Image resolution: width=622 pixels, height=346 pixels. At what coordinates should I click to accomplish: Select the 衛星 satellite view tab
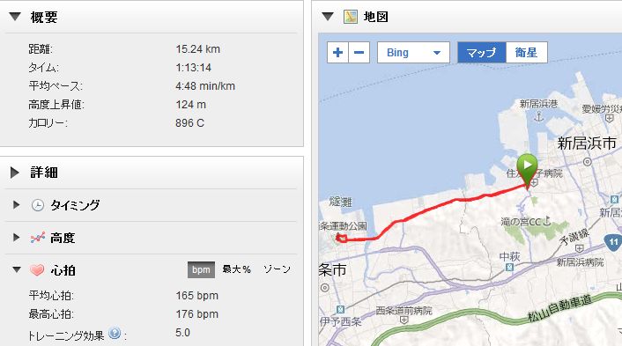coord(526,52)
